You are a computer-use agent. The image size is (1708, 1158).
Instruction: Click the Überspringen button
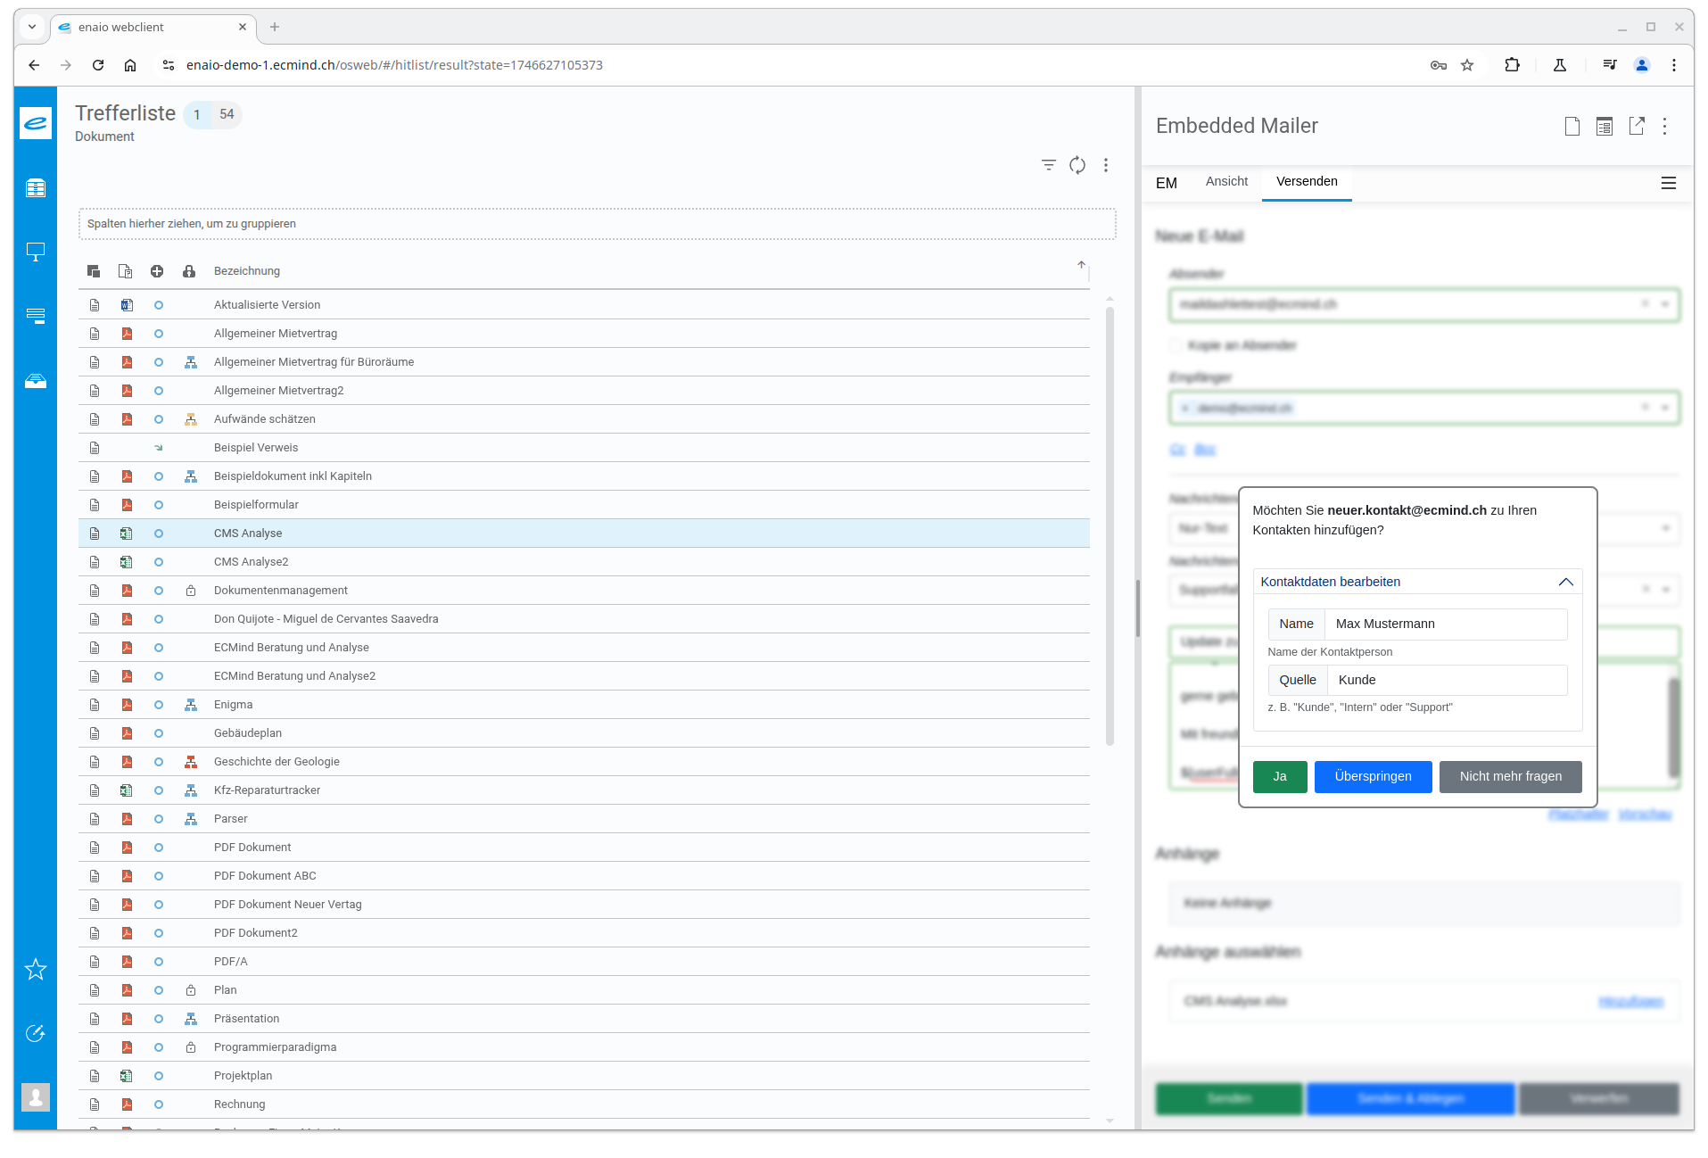(x=1373, y=777)
